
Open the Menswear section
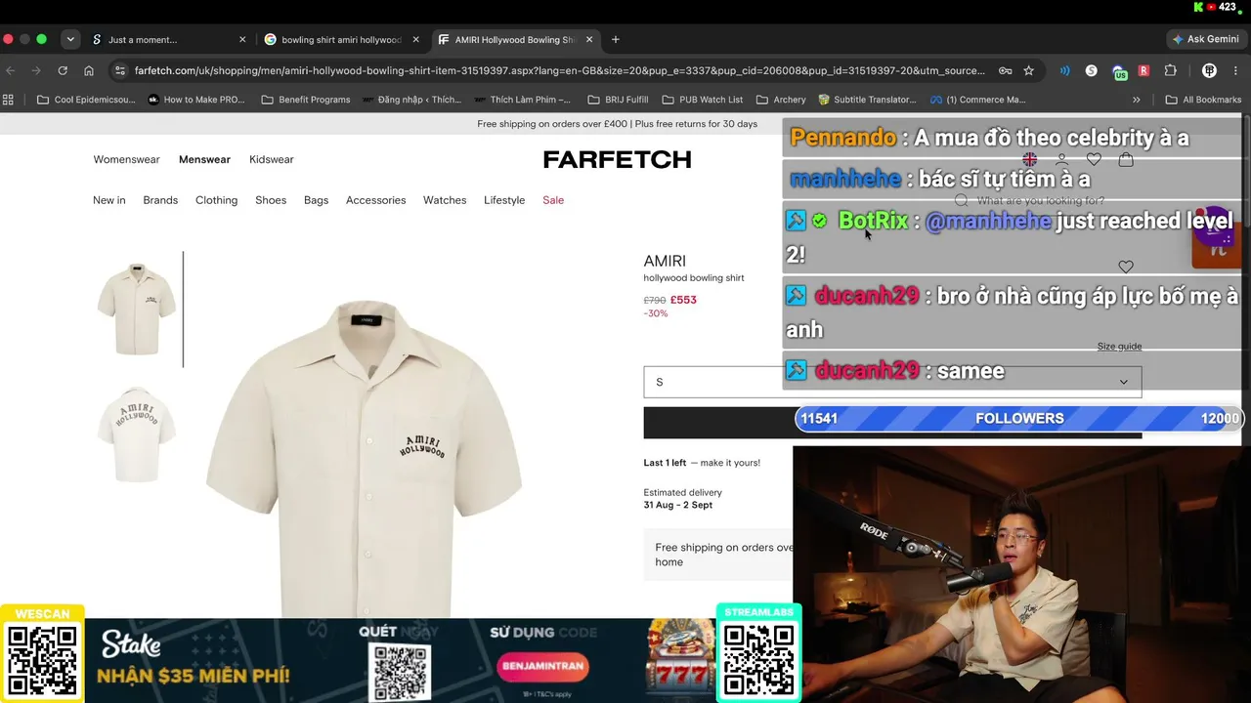click(204, 159)
